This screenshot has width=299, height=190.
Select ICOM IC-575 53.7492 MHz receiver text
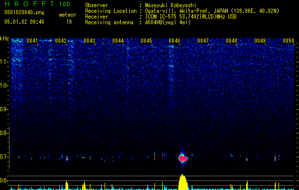(x=191, y=17)
